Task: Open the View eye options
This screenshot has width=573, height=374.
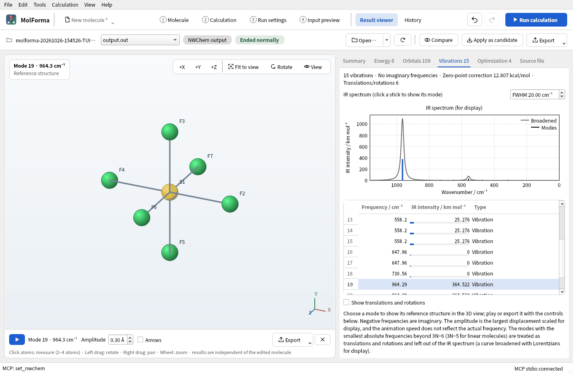Action: 313,67
